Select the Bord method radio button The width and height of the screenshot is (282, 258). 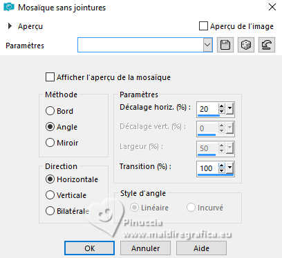[x=50, y=111]
